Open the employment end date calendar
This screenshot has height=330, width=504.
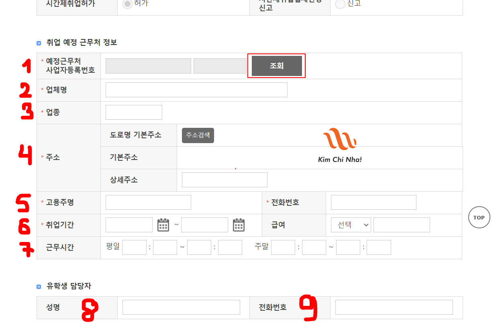(x=239, y=225)
